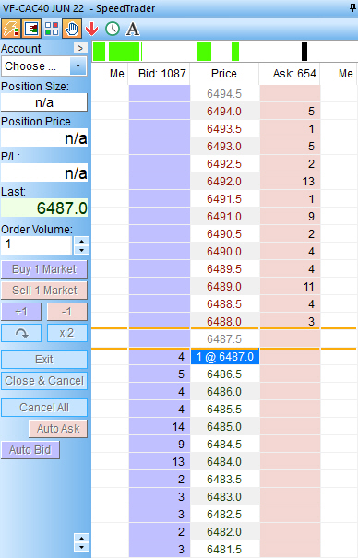Viewport: 358px width, 558px height.
Task: Toggle the volume profile histogram icon
Action: (31, 29)
